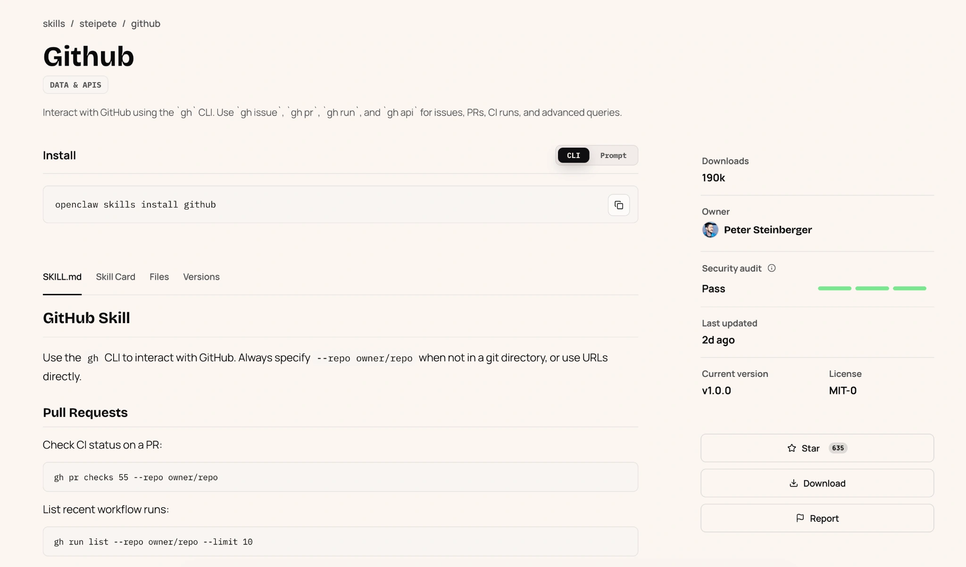Switch install mode to CLI
Image resolution: width=966 pixels, height=567 pixels.
pyautogui.click(x=573, y=155)
